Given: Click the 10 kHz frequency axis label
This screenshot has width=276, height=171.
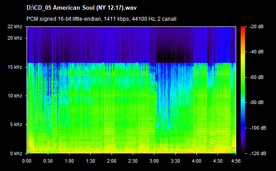Looking at the screenshot, I should tap(15, 96).
